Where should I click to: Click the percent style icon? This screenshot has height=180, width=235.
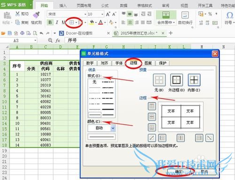[210, 14]
